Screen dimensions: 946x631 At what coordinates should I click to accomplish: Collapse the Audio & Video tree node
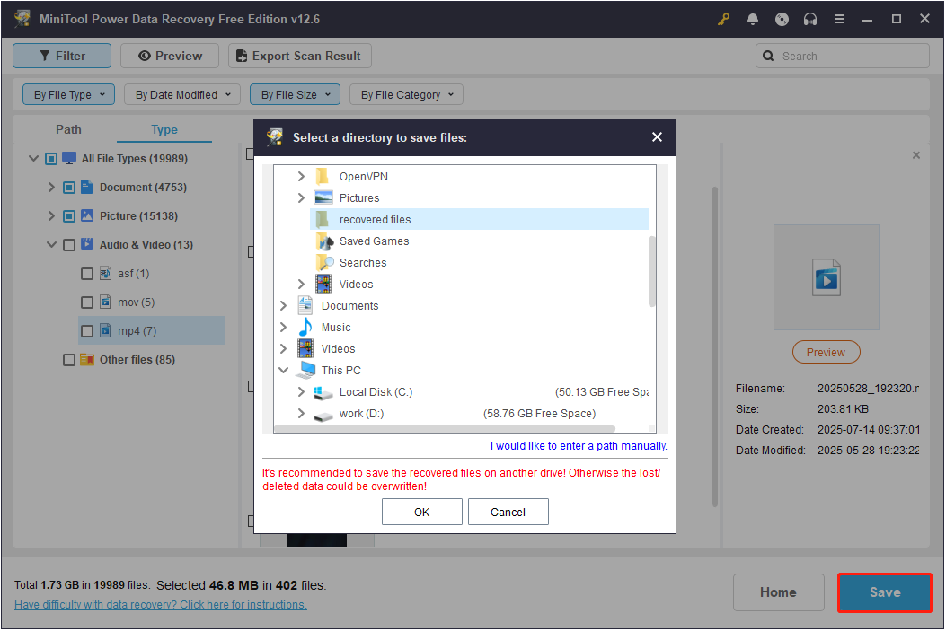[x=51, y=244]
